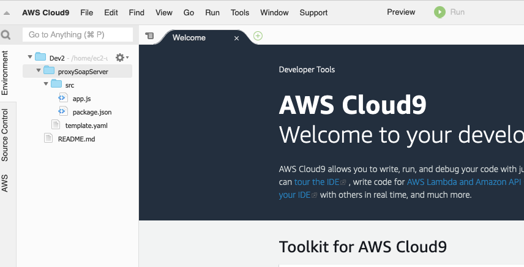This screenshot has width=524, height=267.
Task: Collapse the src folder arrow
Action: click(x=46, y=84)
